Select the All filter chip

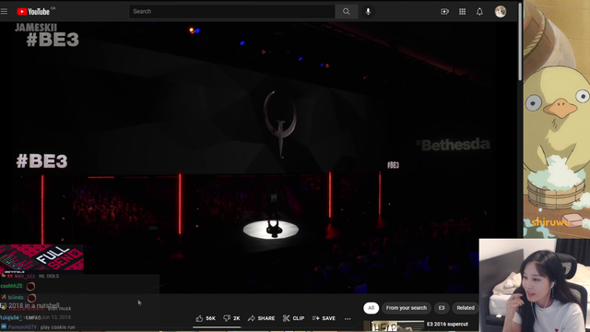point(371,308)
